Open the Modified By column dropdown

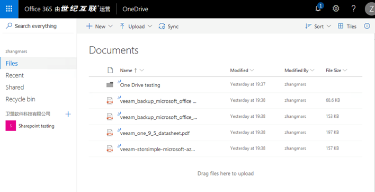(x=312, y=71)
